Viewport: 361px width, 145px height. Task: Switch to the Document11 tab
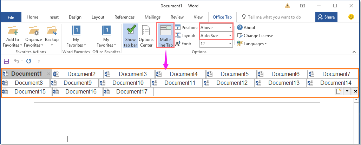tap(177, 83)
